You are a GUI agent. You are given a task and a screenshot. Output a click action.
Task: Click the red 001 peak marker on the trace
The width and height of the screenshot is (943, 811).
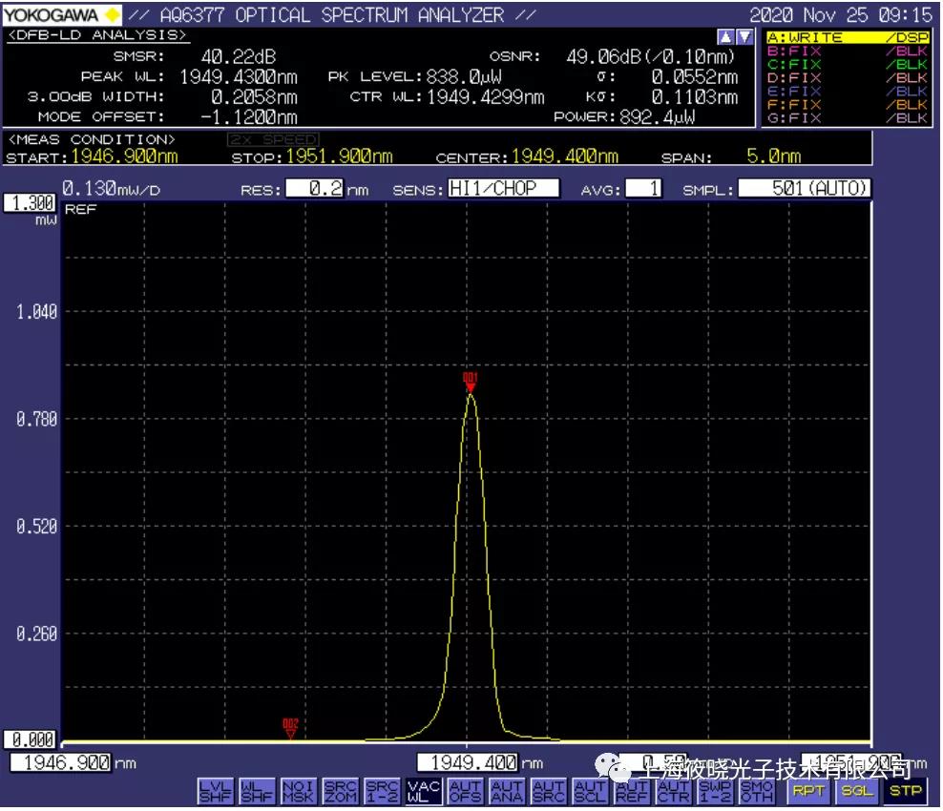tap(470, 382)
